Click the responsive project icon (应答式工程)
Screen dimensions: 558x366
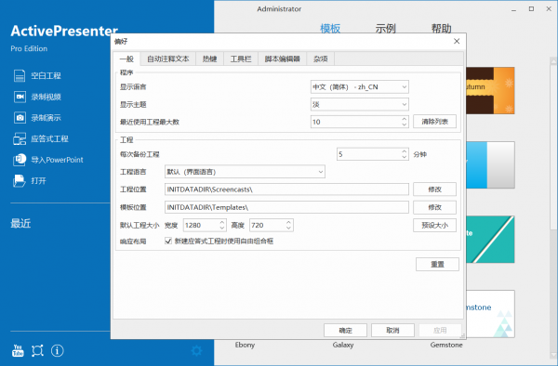click(x=20, y=138)
